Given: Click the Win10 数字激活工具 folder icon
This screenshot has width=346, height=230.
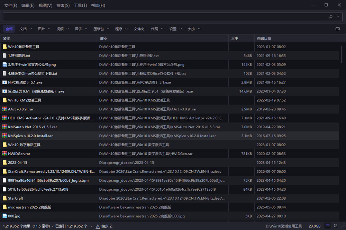Looking at the screenshot, I should coord(4,145).
